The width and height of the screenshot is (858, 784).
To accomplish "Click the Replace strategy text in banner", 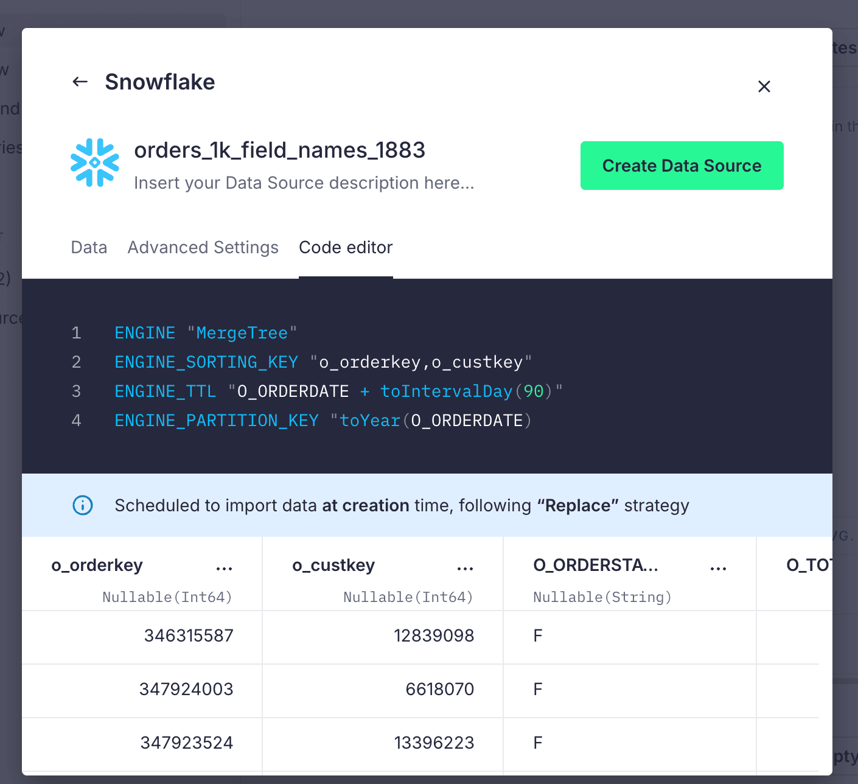I will [577, 505].
